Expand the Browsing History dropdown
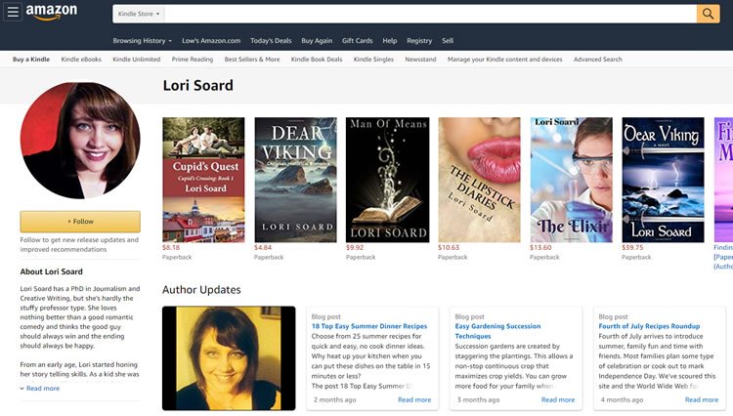 pos(142,41)
